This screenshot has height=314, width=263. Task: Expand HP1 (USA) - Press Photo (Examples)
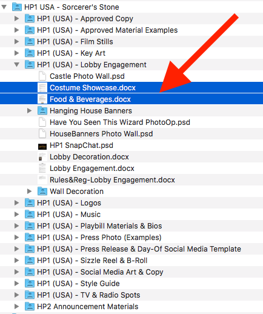16,238
